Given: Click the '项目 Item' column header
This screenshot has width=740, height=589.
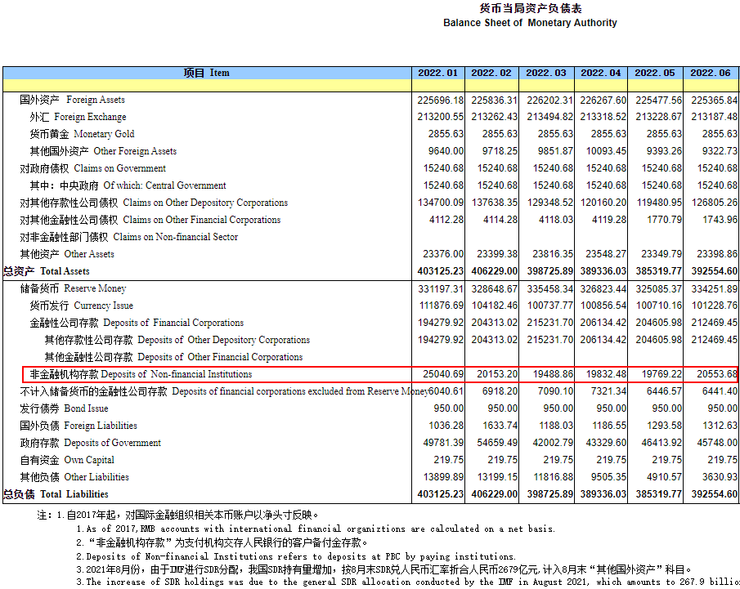Looking at the screenshot, I should pyautogui.click(x=207, y=73).
